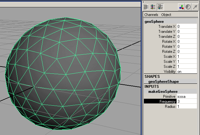Viewport: 200px width, 135px height.
Task: Click the channel speed circle icon
Action: [188, 7]
